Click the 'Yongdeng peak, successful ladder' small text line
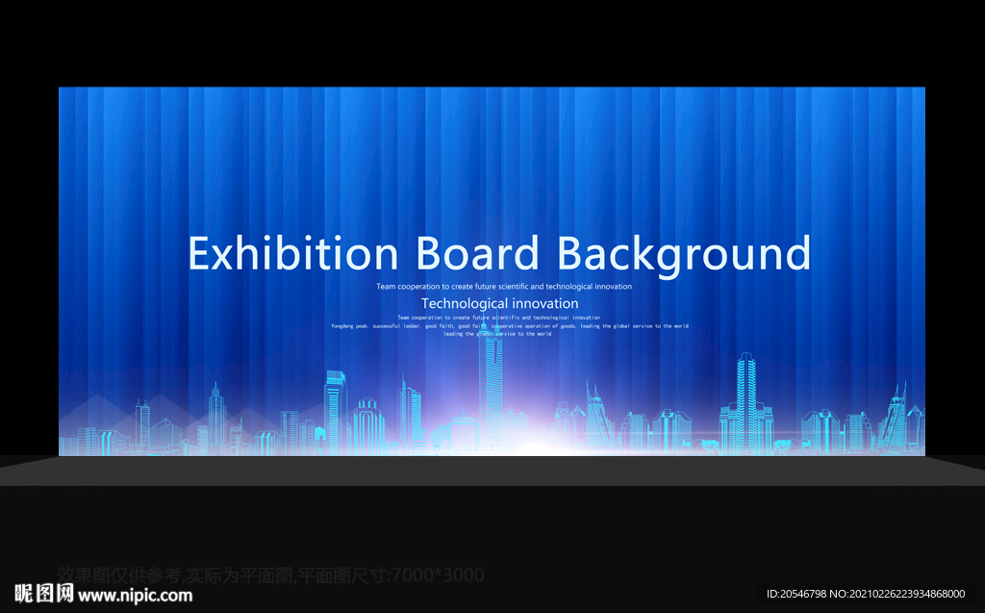The height and width of the screenshot is (613, 985). [510, 326]
